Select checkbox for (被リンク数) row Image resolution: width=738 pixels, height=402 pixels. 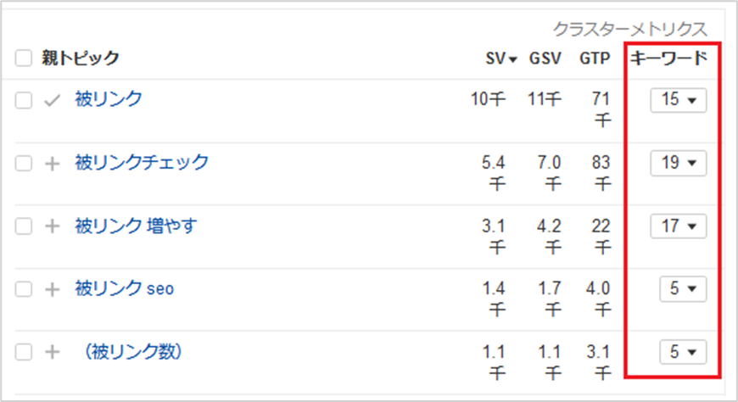(24, 352)
